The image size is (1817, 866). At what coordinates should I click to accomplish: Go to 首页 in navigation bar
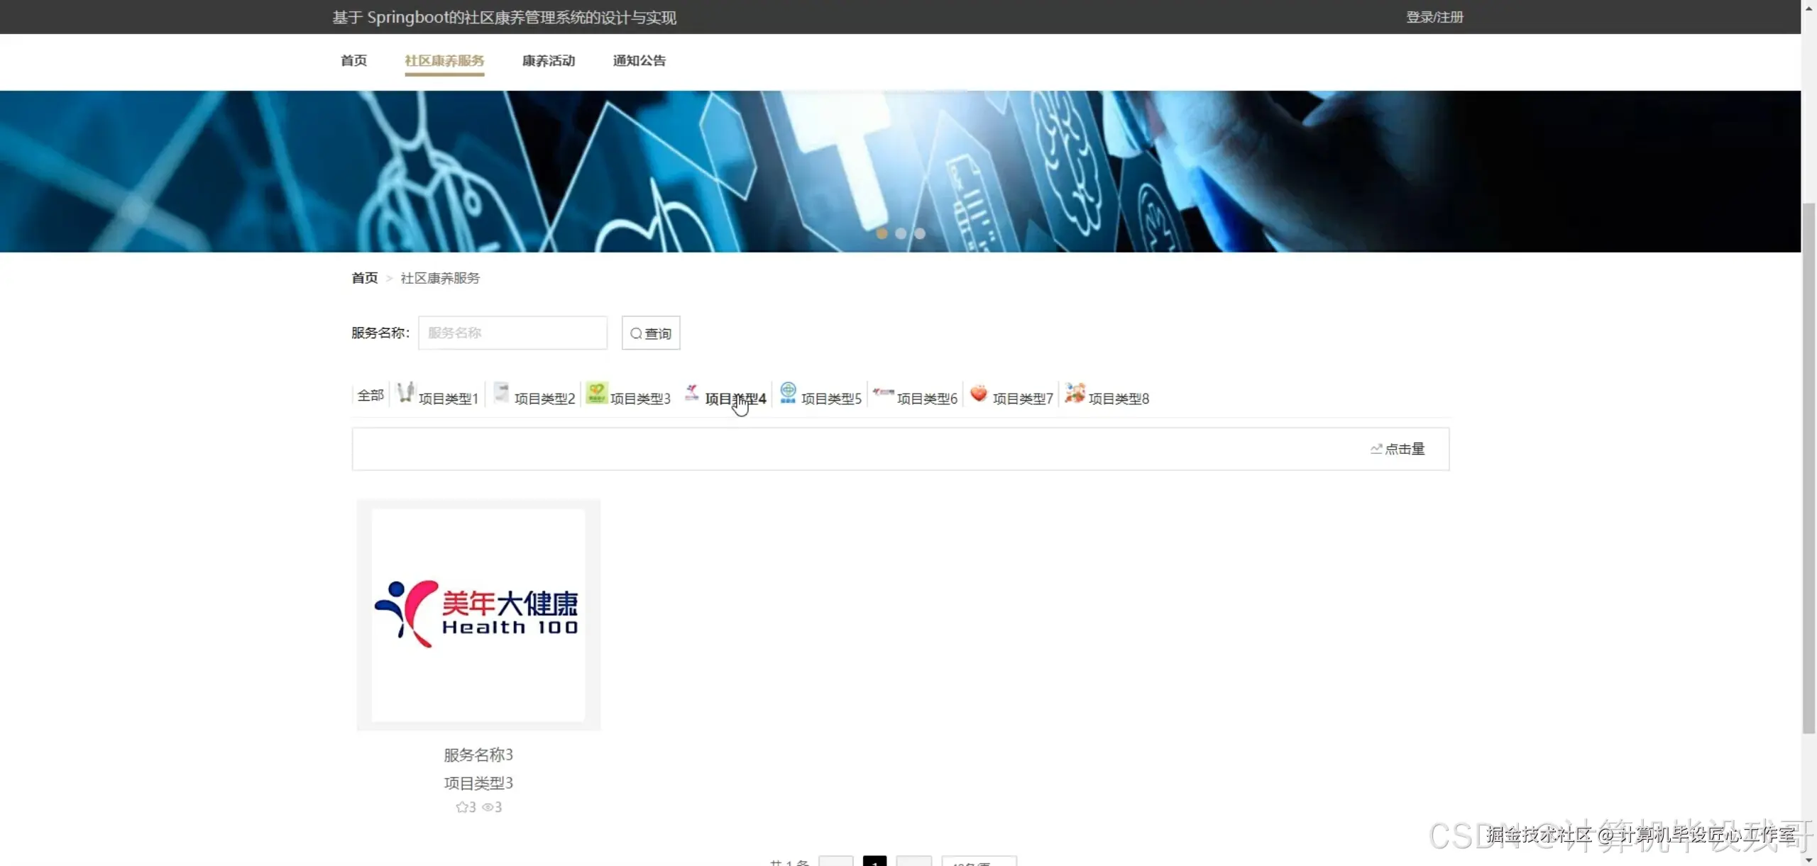(x=353, y=61)
